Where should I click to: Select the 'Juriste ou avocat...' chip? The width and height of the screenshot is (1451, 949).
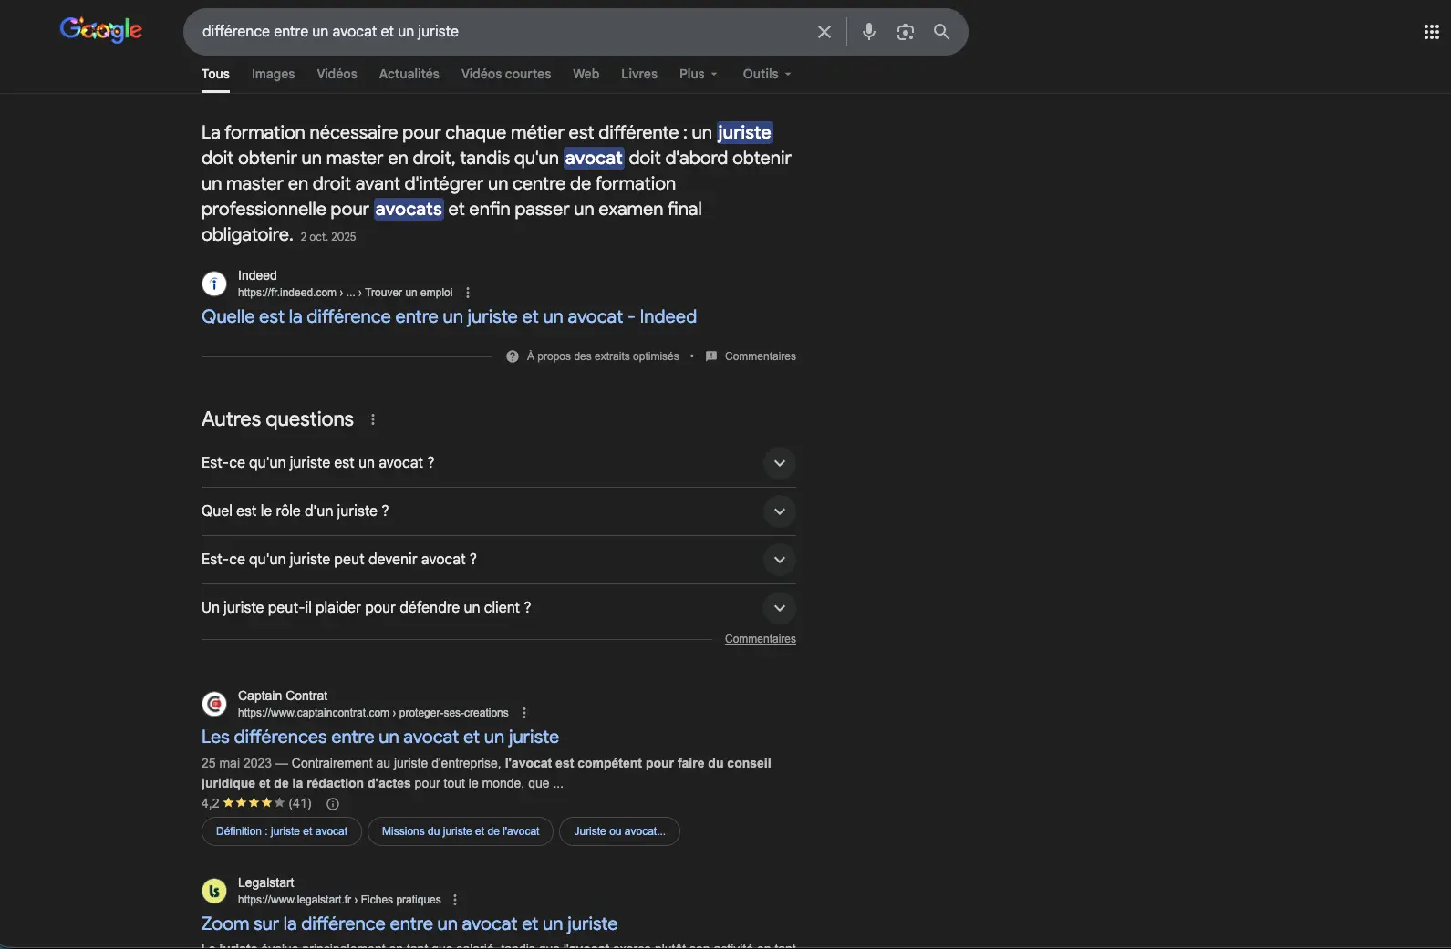[618, 831]
